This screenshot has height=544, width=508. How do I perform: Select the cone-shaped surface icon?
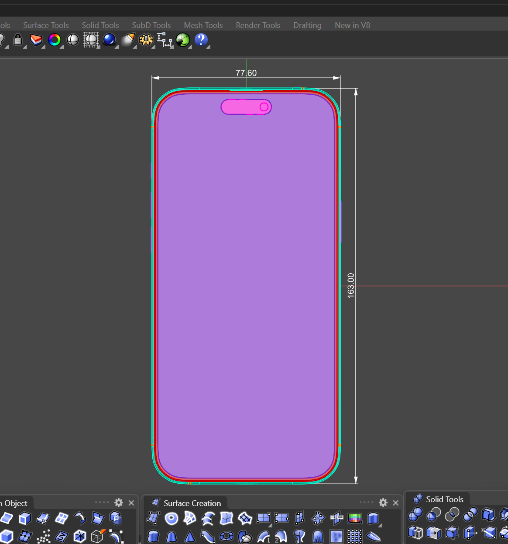point(189,536)
